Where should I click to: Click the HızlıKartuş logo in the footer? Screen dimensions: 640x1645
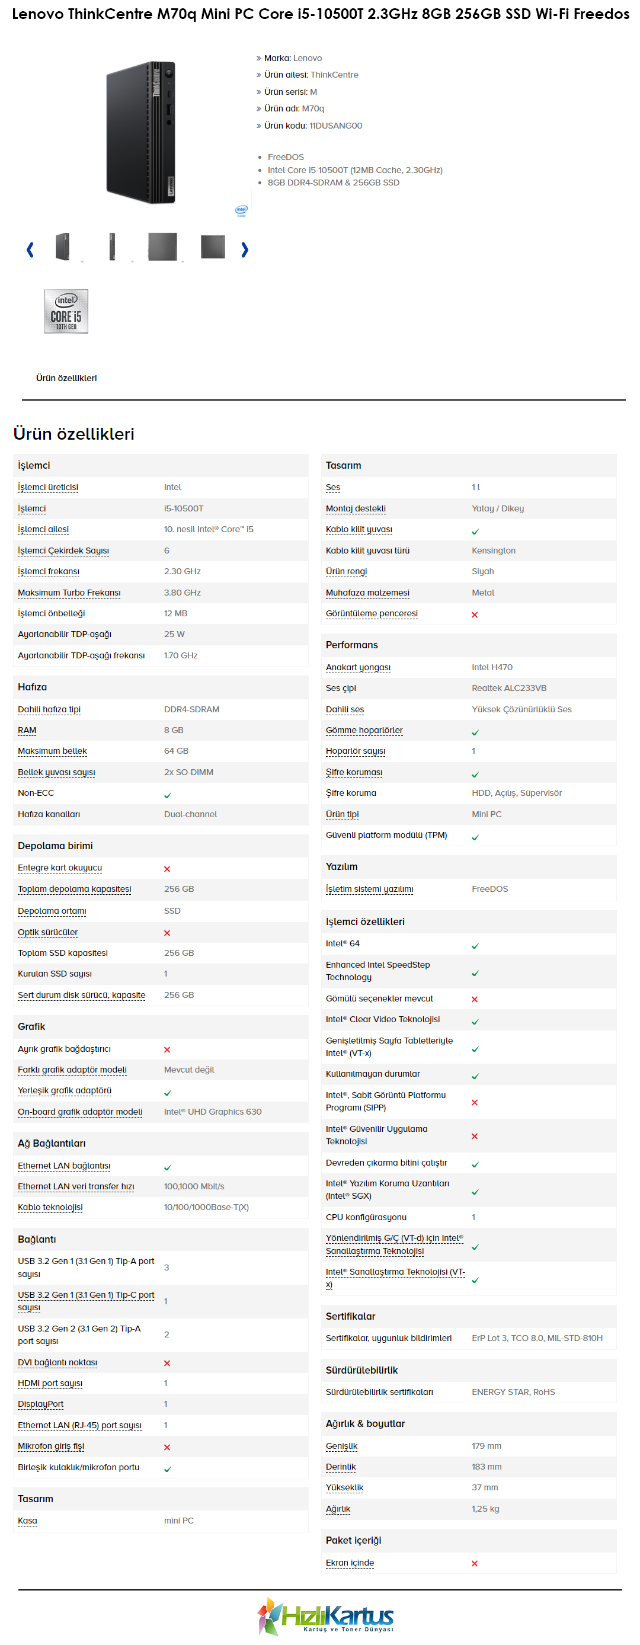[x=326, y=1615]
